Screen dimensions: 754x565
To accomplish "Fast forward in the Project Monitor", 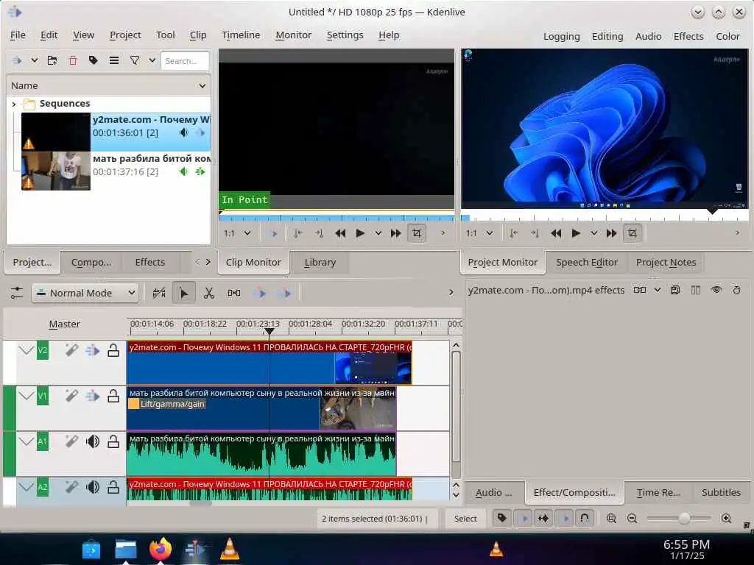I will coord(612,233).
